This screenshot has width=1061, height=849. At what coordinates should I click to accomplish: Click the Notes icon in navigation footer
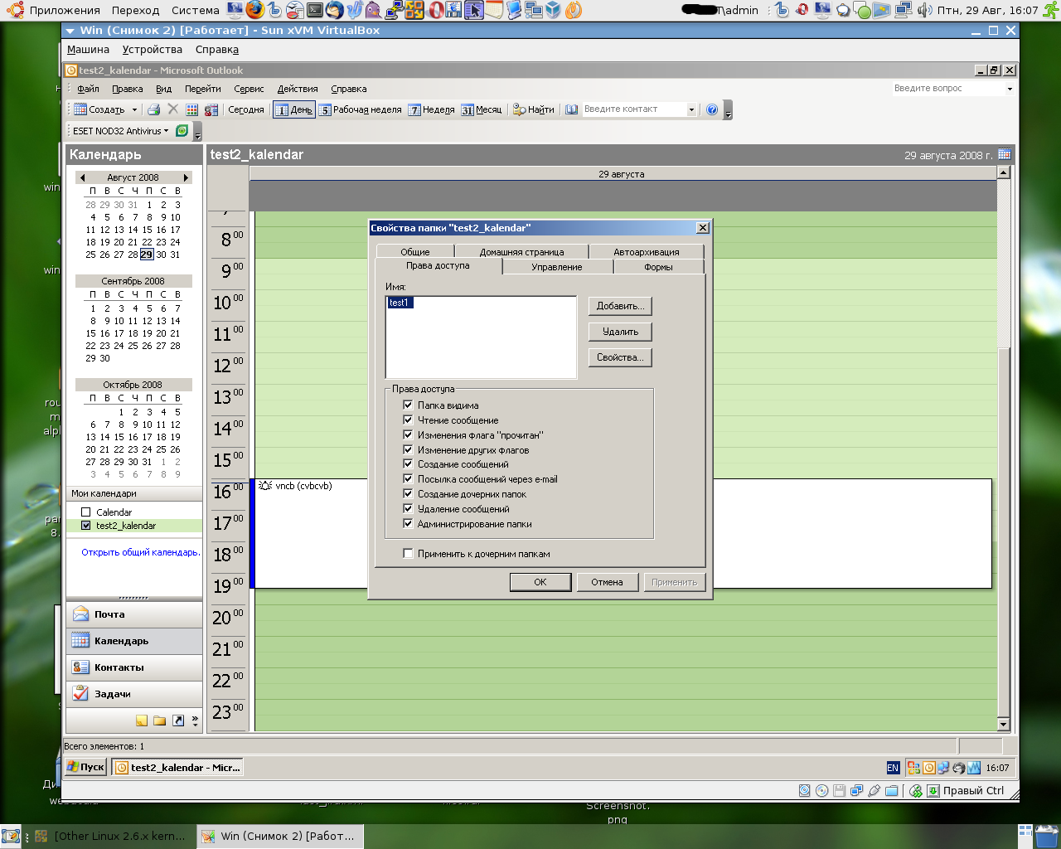pos(142,720)
